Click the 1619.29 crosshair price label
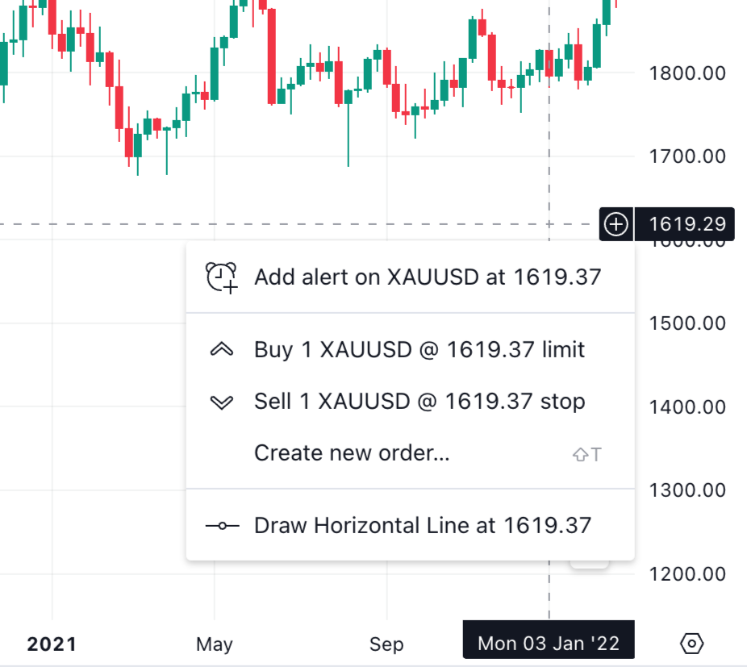 click(687, 224)
